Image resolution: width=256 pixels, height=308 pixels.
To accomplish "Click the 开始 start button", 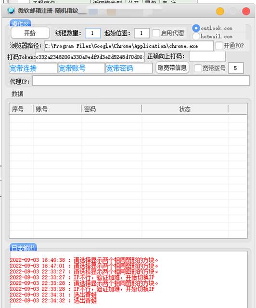I will pos(30,33).
